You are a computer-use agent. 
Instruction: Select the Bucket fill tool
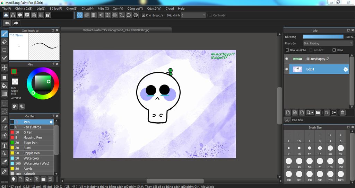(x=4, y=86)
